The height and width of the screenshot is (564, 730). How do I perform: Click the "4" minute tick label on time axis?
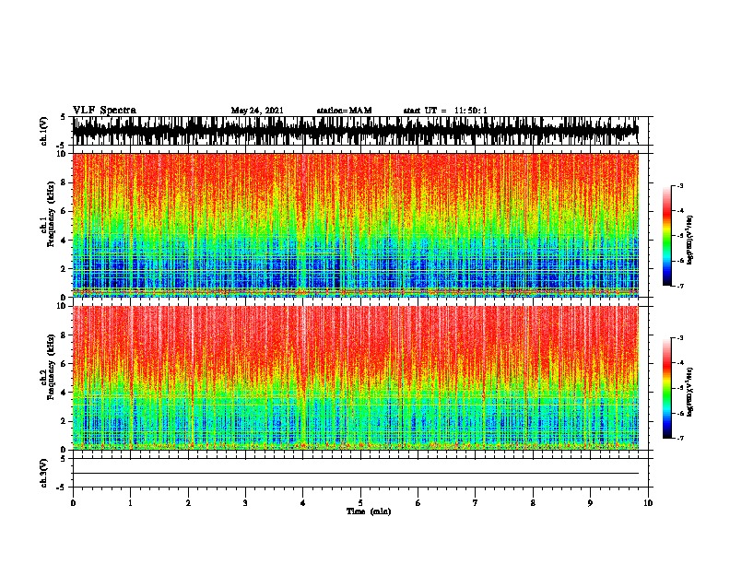click(303, 503)
